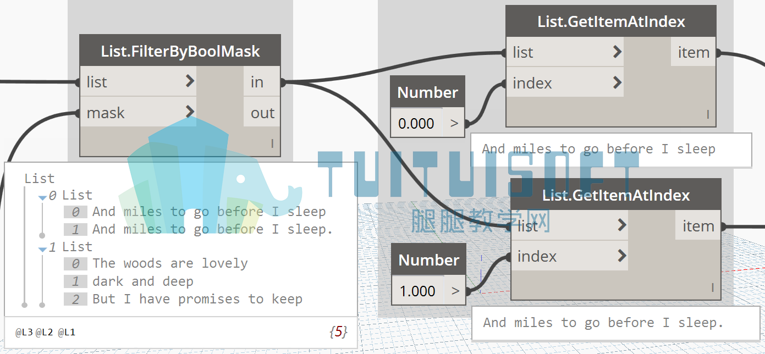
Task: Select title of List.GetItemAtIndex wired to Number 1.000
Action: coord(616,195)
